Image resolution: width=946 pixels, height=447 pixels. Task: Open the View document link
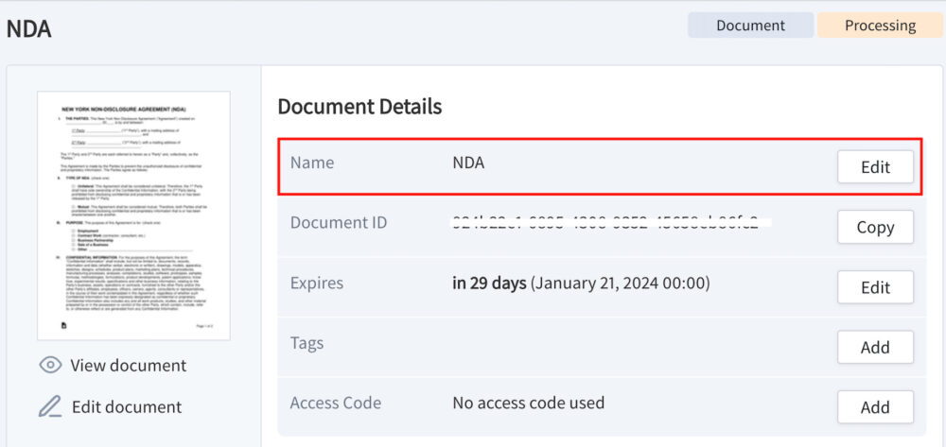pyautogui.click(x=128, y=366)
